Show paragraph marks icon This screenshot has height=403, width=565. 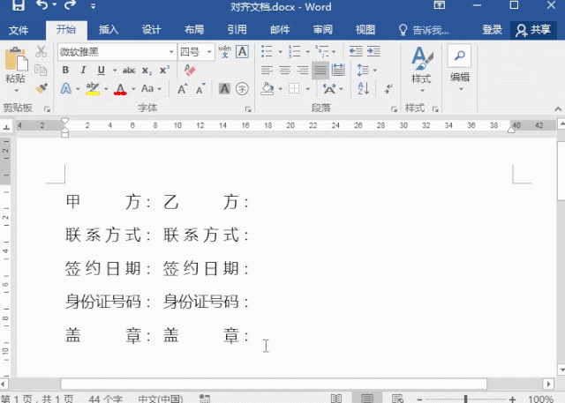(x=388, y=88)
